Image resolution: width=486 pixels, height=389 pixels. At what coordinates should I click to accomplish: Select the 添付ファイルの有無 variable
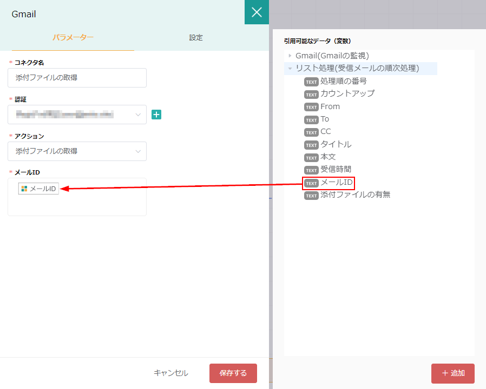(355, 194)
